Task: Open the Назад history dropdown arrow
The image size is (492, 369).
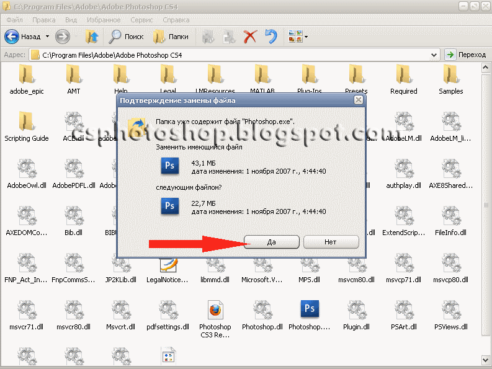Action: click(47, 37)
